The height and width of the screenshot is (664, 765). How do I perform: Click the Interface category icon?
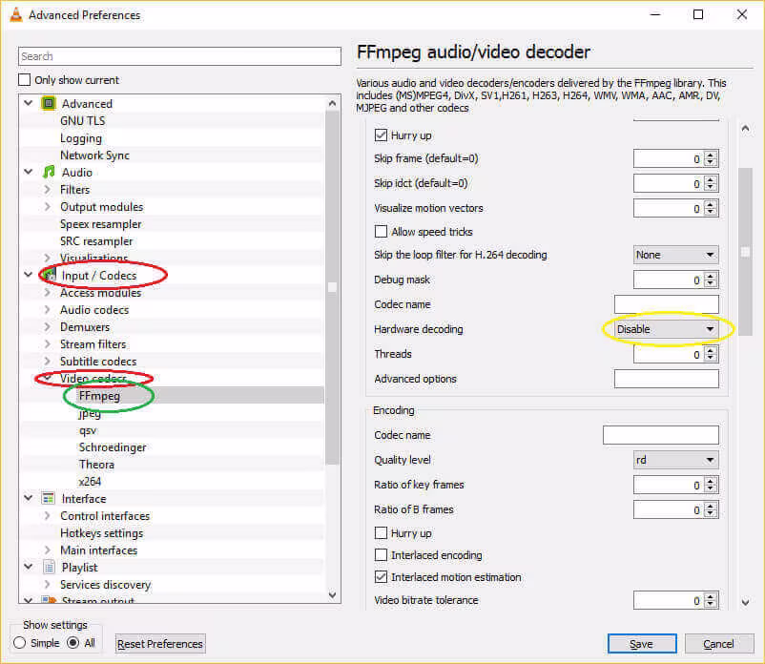pos(49,499)
